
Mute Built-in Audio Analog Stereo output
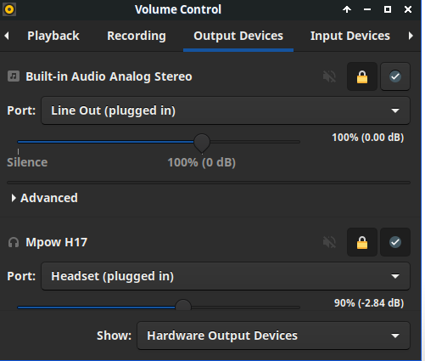(329, 76)
